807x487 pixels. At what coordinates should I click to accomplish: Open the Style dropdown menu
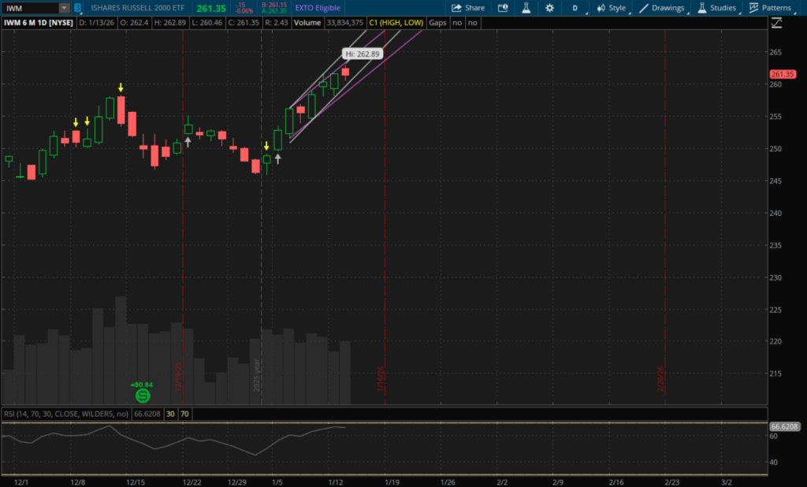coord(612,8)
